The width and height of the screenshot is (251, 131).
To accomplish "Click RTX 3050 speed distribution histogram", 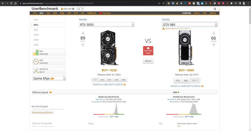I will (109, 109).
